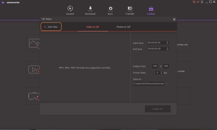Adjust the Start time stepper arrows

pos(167,43)
